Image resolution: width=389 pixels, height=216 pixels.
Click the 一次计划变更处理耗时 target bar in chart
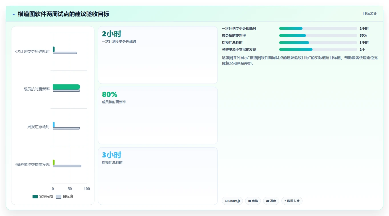coord(65,53)
